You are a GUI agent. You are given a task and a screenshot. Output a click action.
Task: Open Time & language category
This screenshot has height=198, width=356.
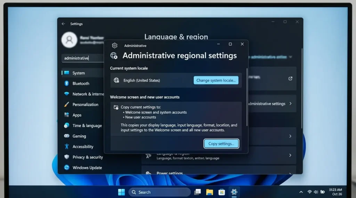(83, 125)
